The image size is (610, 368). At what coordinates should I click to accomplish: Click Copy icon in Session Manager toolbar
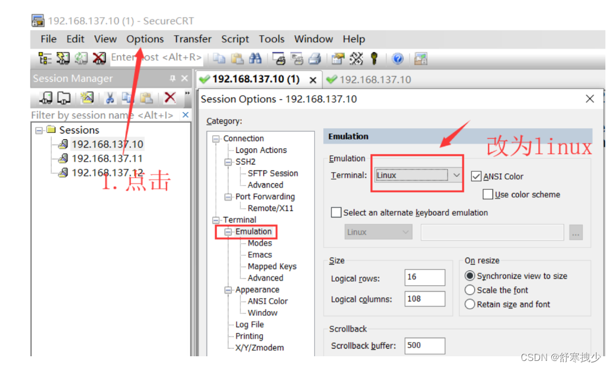click(127, 98)
